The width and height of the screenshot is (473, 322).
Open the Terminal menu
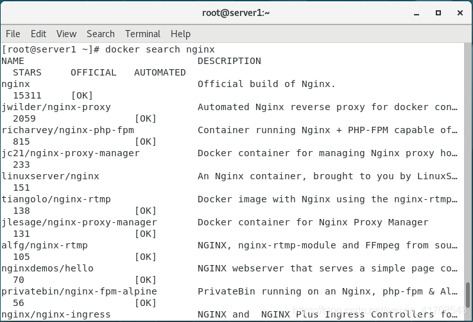pos(142,34)
